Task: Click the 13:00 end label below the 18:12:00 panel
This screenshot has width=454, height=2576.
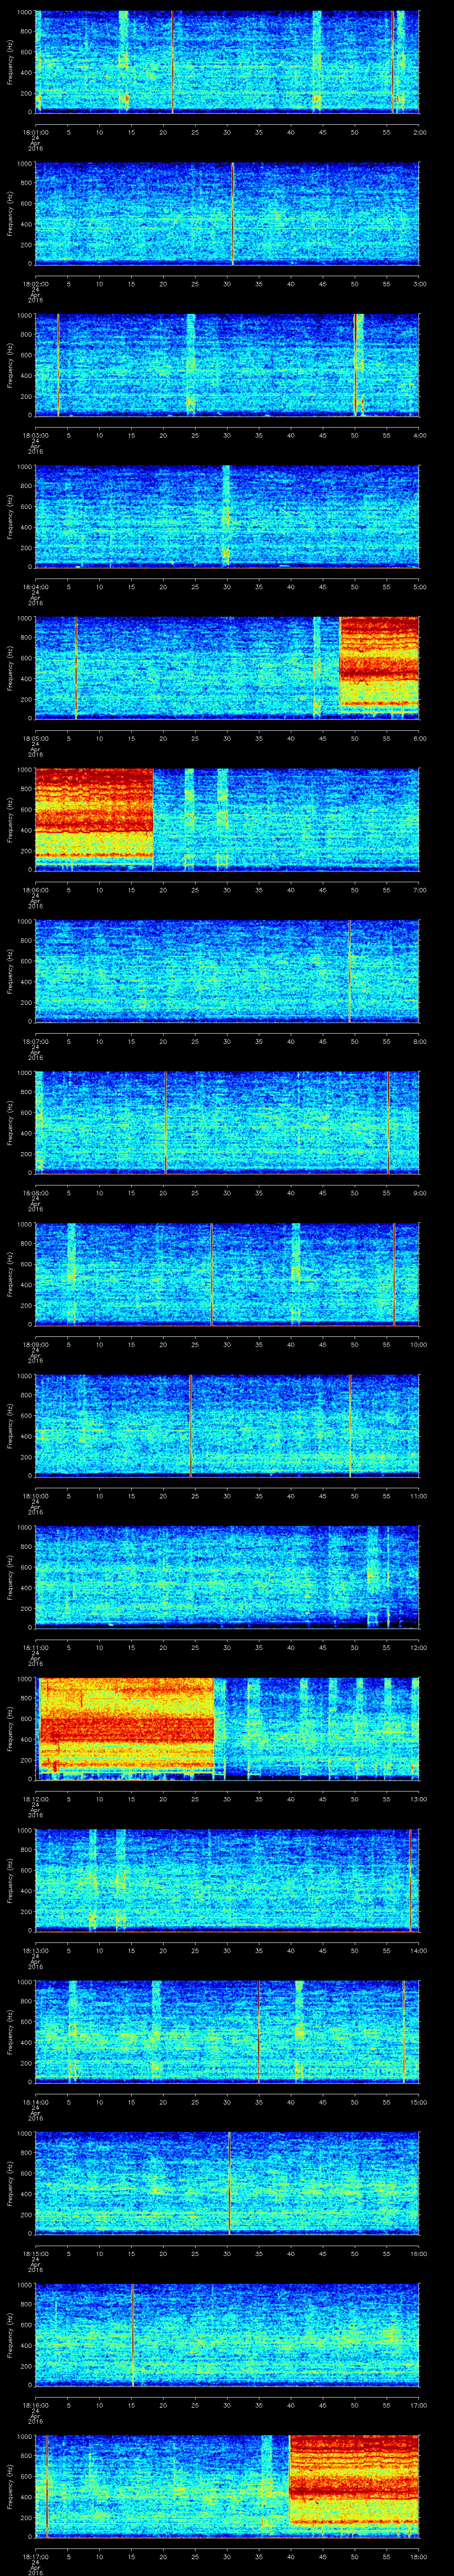Action: click(418, 1799)
